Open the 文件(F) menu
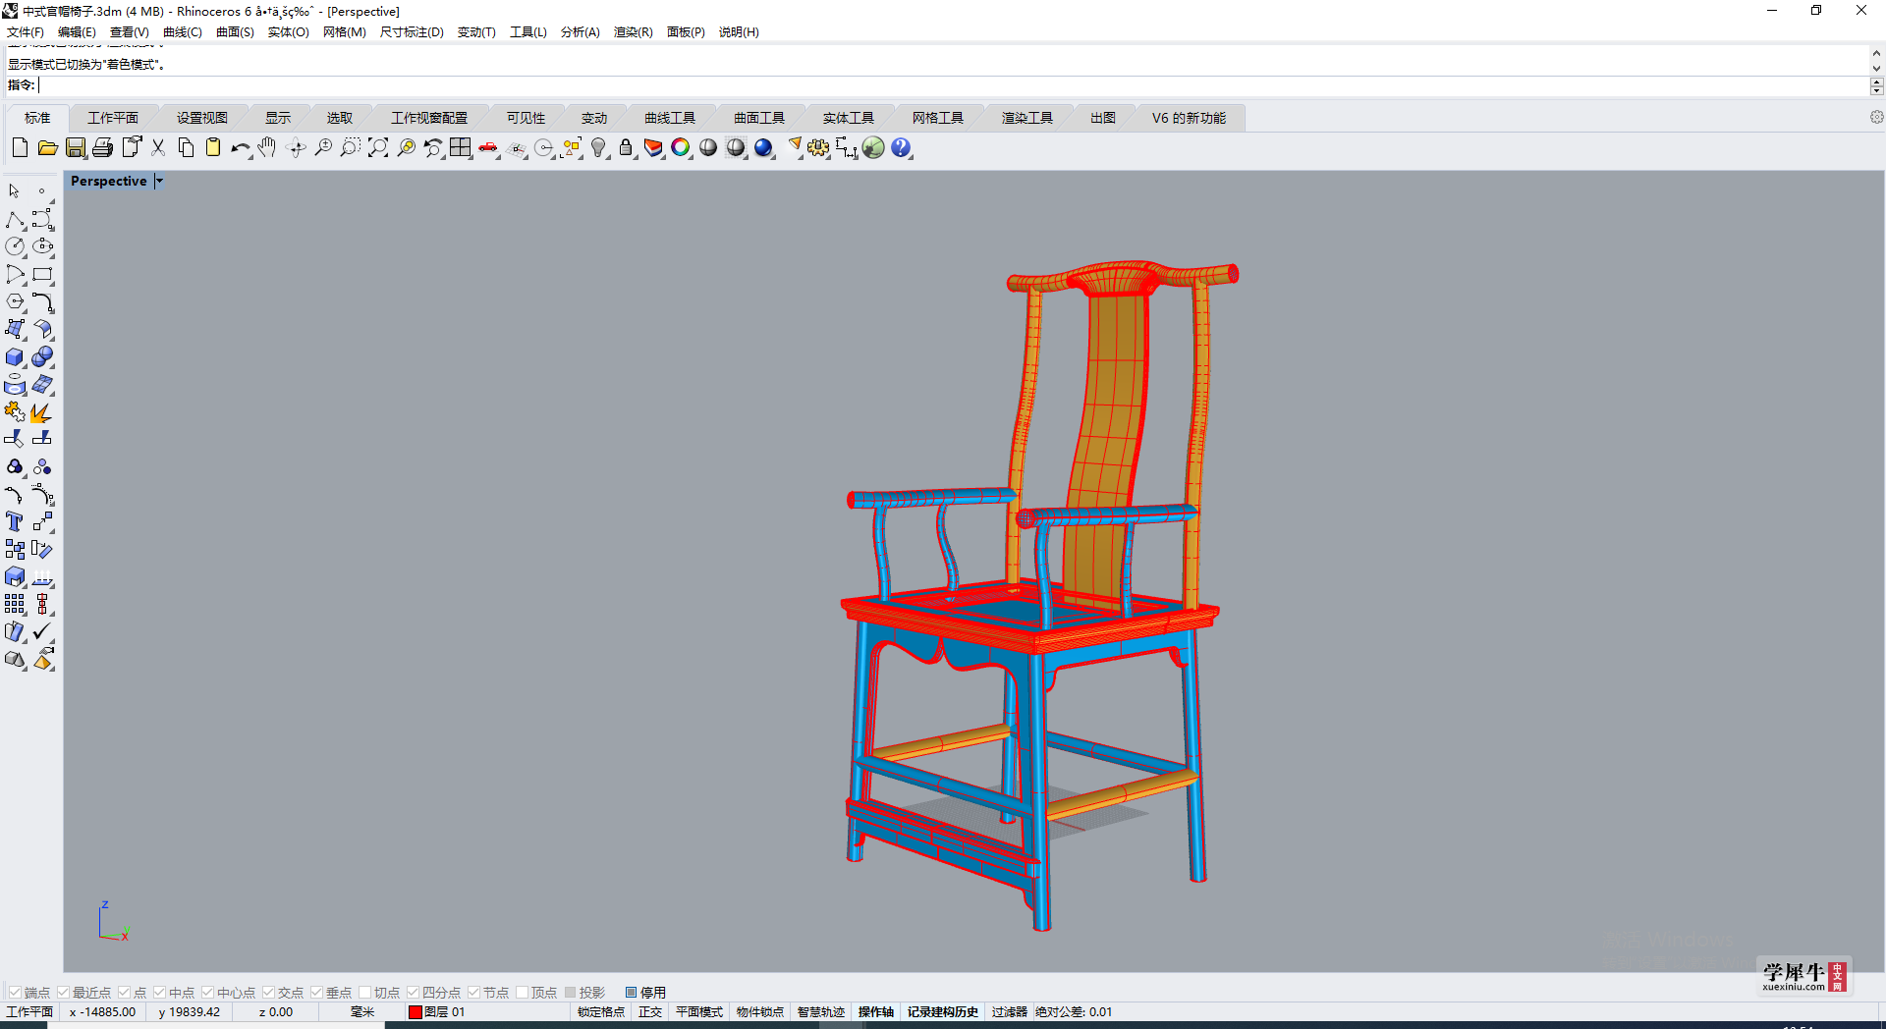1886x1029 pixels. (26, 32)
